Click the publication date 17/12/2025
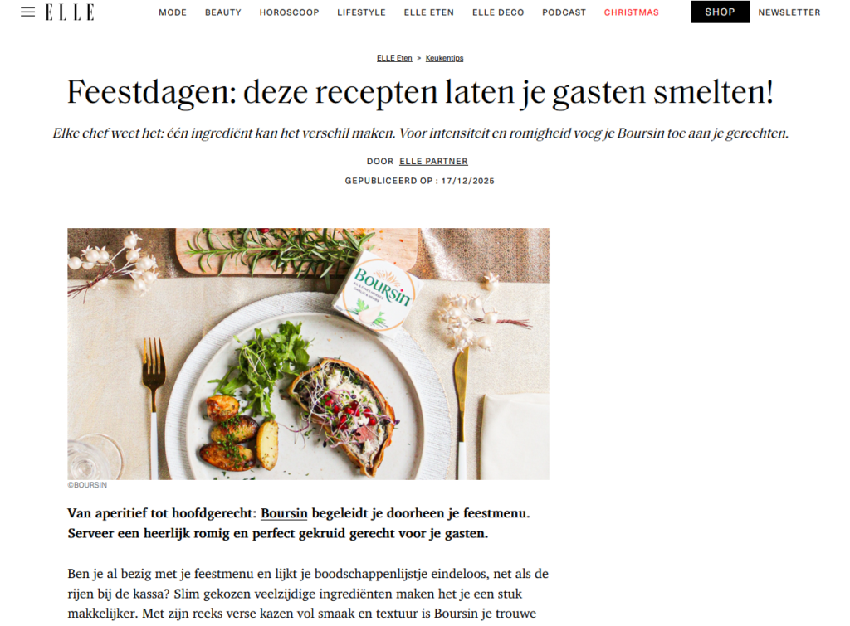This screenshot has height=626, width=850. coord(468,181)
